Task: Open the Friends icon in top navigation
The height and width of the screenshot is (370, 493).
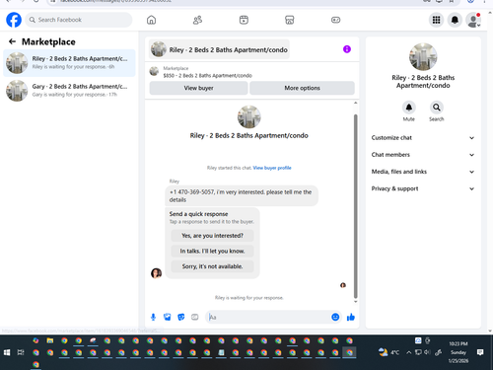Action: [x=197, y=20]
